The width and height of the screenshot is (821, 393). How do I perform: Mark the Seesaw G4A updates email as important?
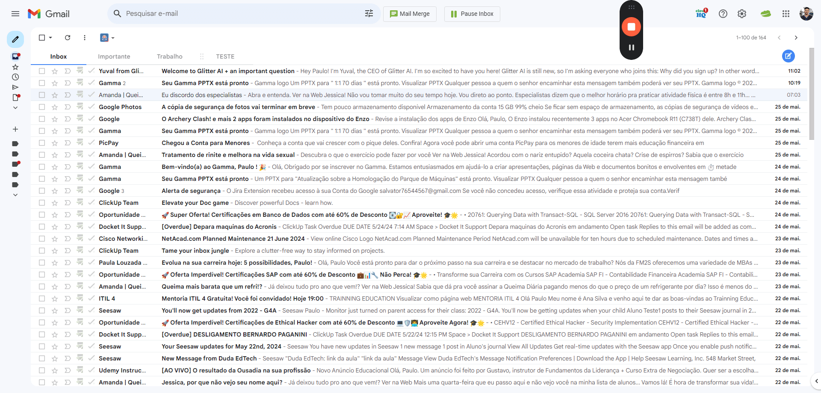(x=68, y=310)
